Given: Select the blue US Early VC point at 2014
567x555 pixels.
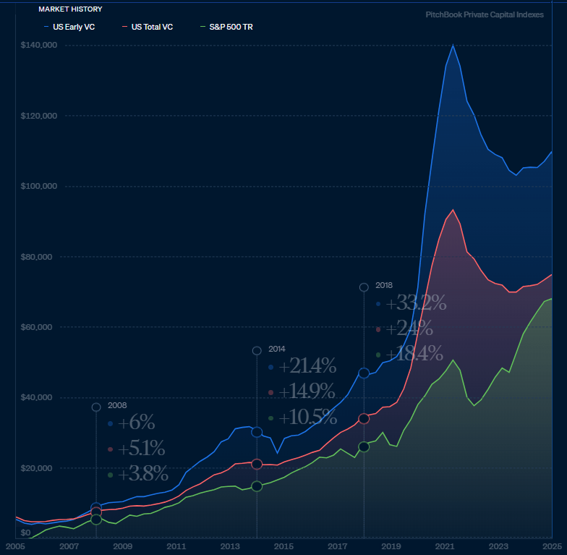Looking at the screenshot, I should [x=256, y=432].
